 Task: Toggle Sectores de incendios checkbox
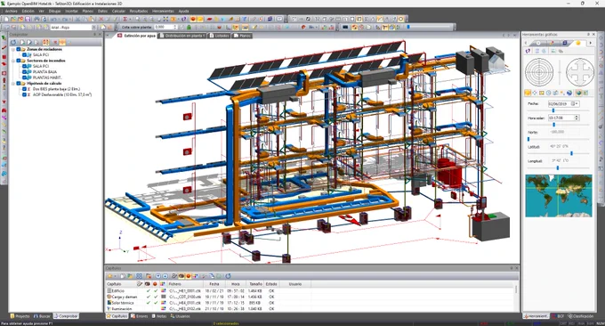point(18,61)
